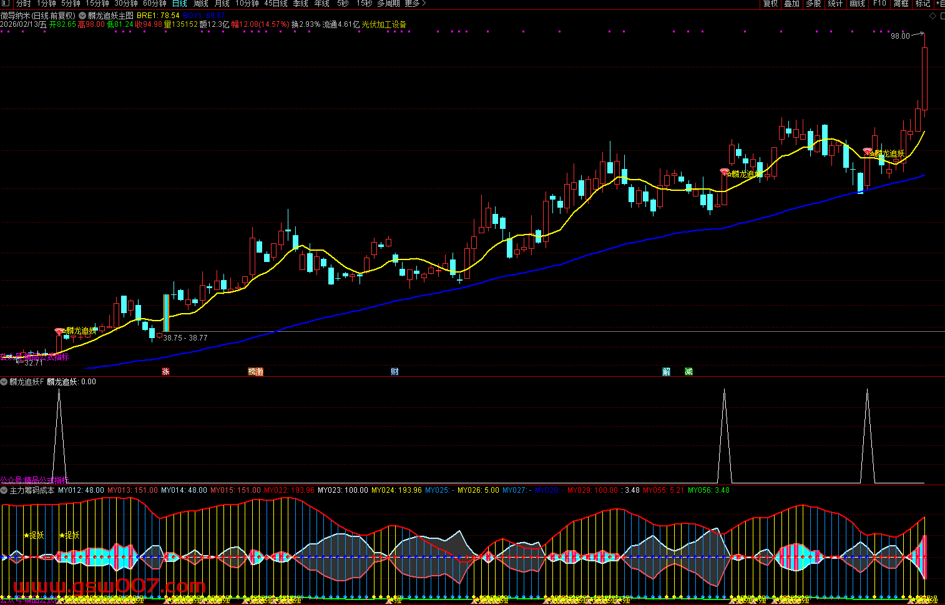Click first red 麟龙追妖 signal icon on chart

pyautogui.click(x=59, y=331)
